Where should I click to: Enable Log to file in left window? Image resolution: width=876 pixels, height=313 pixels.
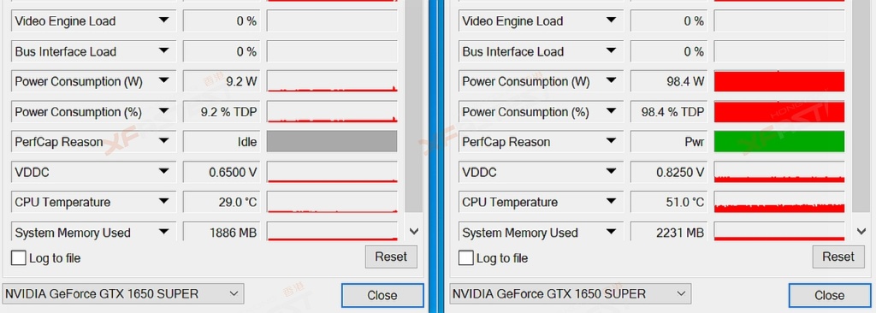pos(19,258)
